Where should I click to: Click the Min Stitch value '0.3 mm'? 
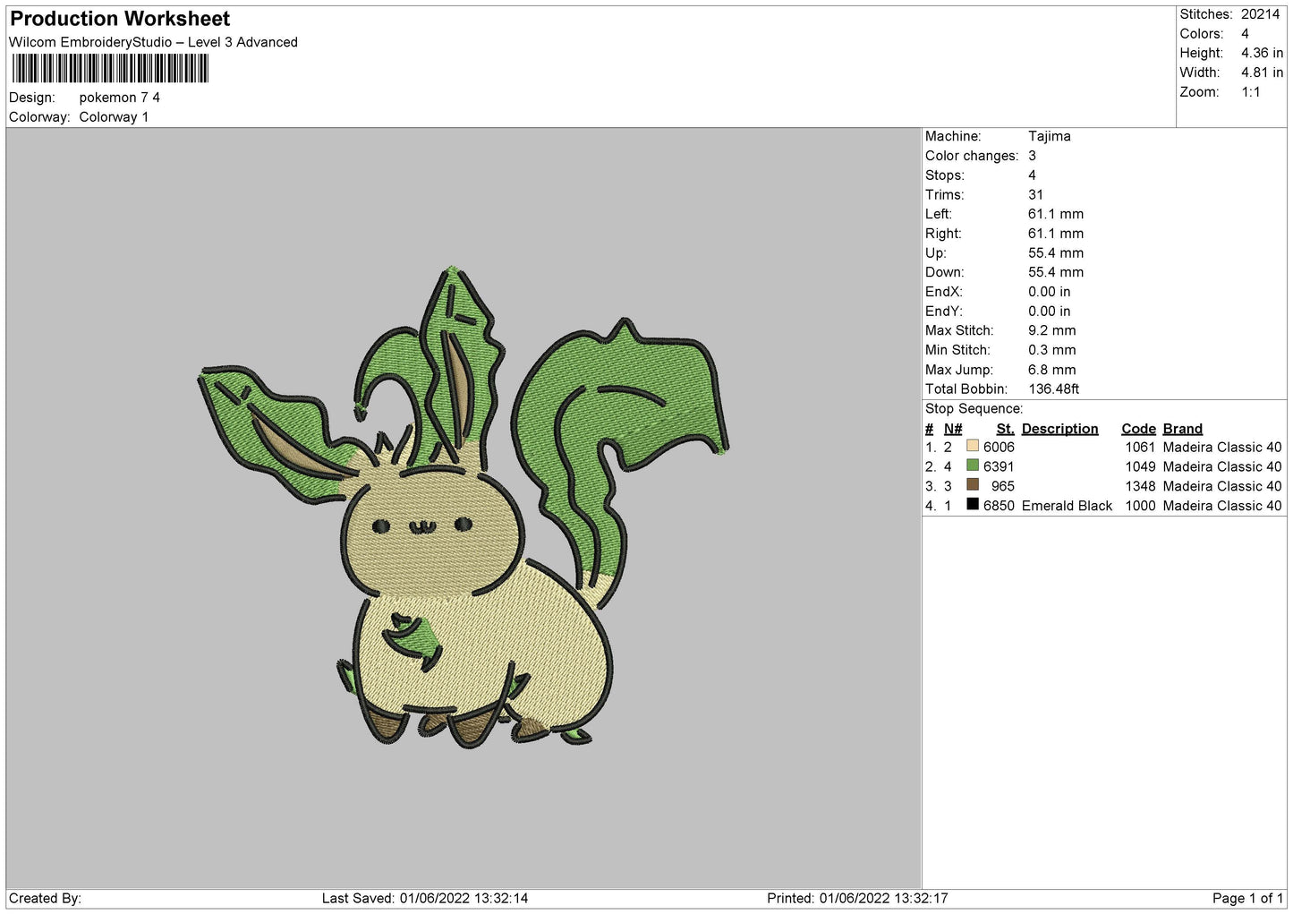click(x=1052, y=351)
